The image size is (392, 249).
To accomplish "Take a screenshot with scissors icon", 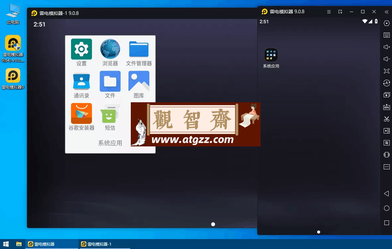I will click(x=386, y=119).
